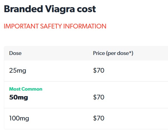Click the word INFORMATION in the red link
The image size is (168, 134).
[85, 26]
